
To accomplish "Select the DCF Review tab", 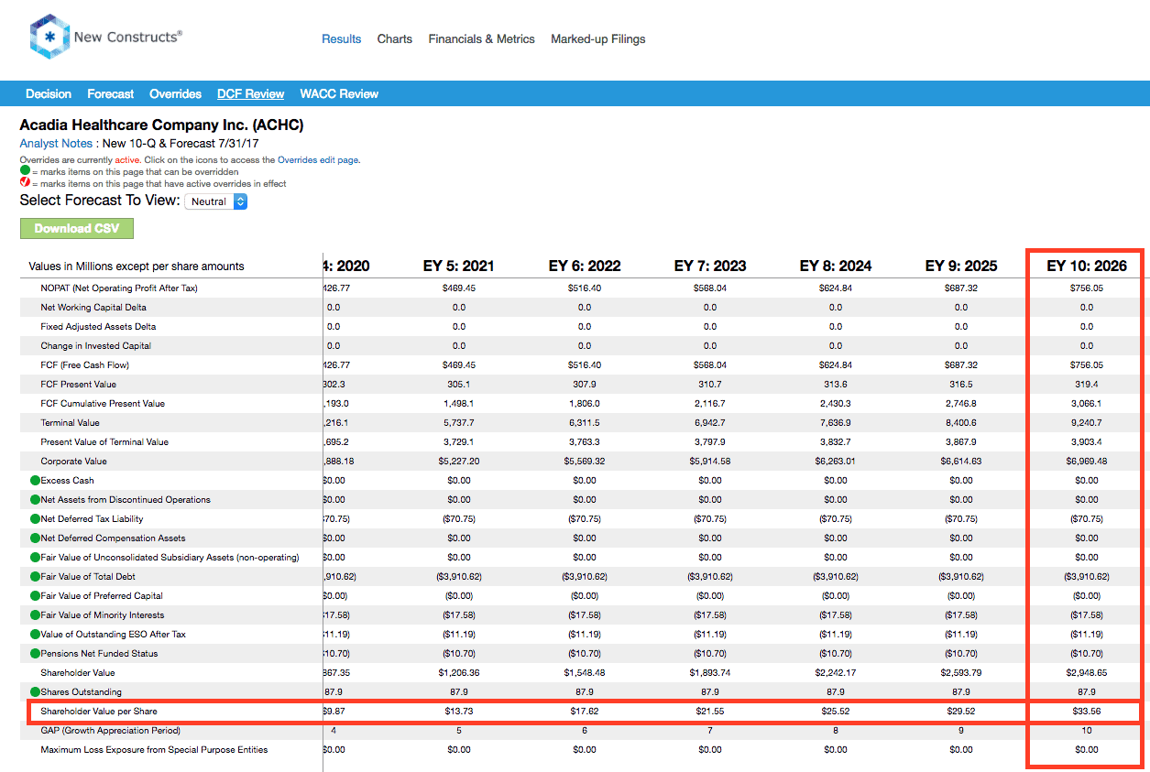I will pyautogui.click(x=251, y=94).
